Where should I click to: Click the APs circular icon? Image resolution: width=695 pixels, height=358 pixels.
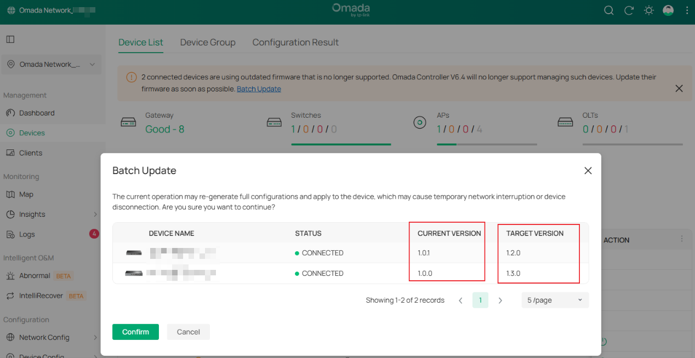(x=419, y=123)
